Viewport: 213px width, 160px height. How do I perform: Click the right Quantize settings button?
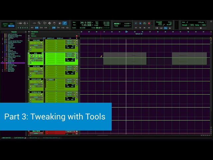[201, 28]
